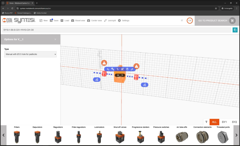This screenshot has width=240, height=146.
Task: Select the SY1 filter tab
Action: tap(224, 122)
